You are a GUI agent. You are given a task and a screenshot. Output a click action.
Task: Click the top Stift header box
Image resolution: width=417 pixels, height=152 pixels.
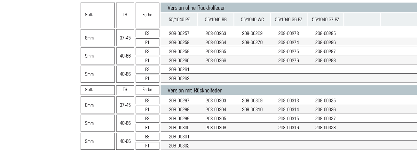coord(98,15)
